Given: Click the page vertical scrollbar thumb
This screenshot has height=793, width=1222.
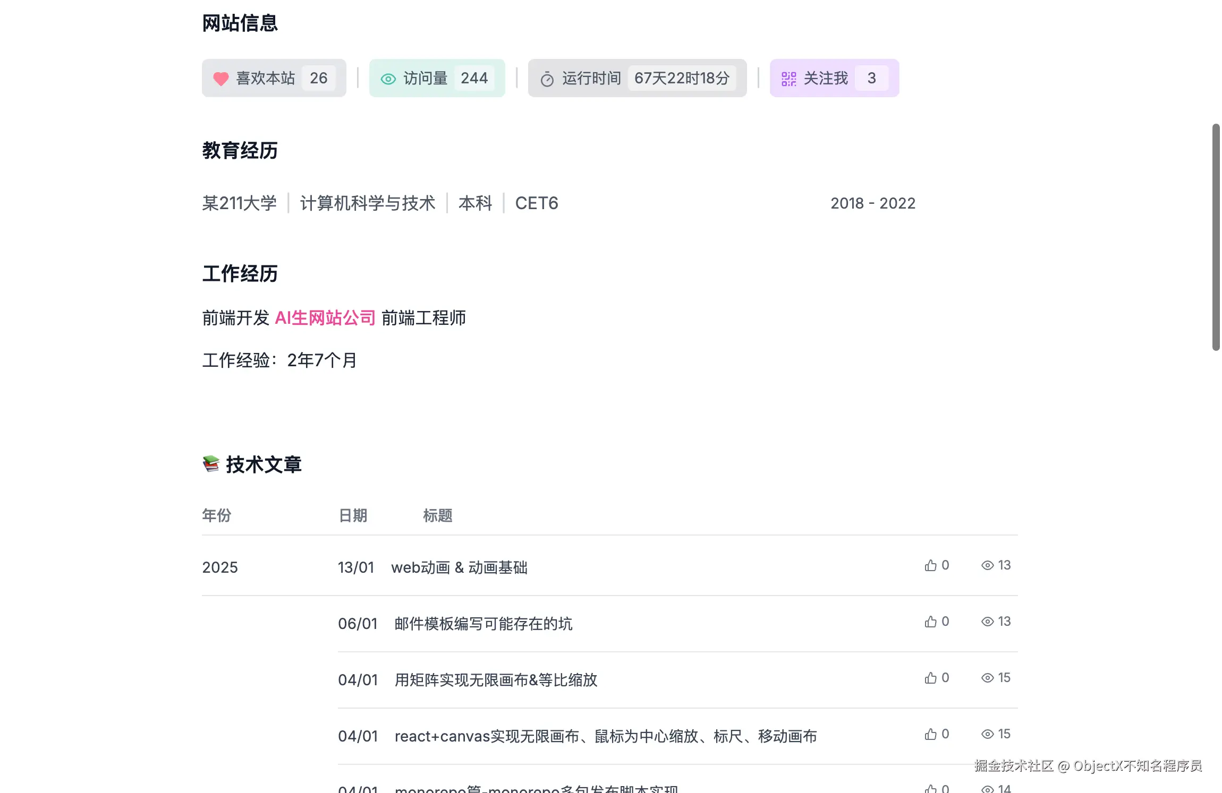Looking at the screenshot, I should point(1216,237).
